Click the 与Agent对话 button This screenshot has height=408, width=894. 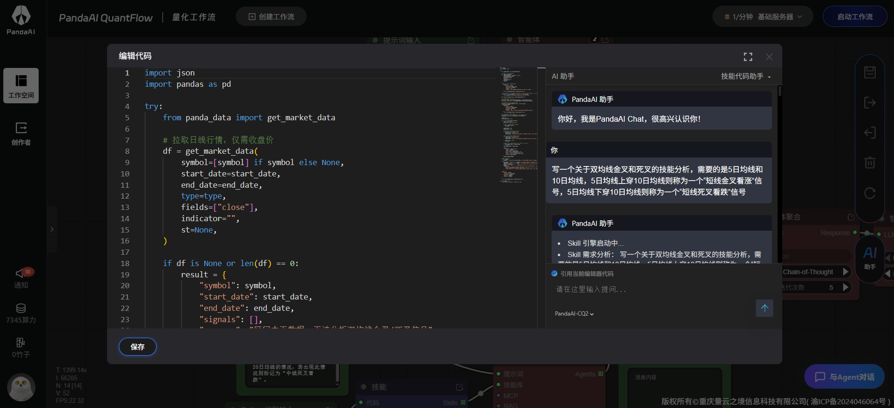click(x=844, y=376)
